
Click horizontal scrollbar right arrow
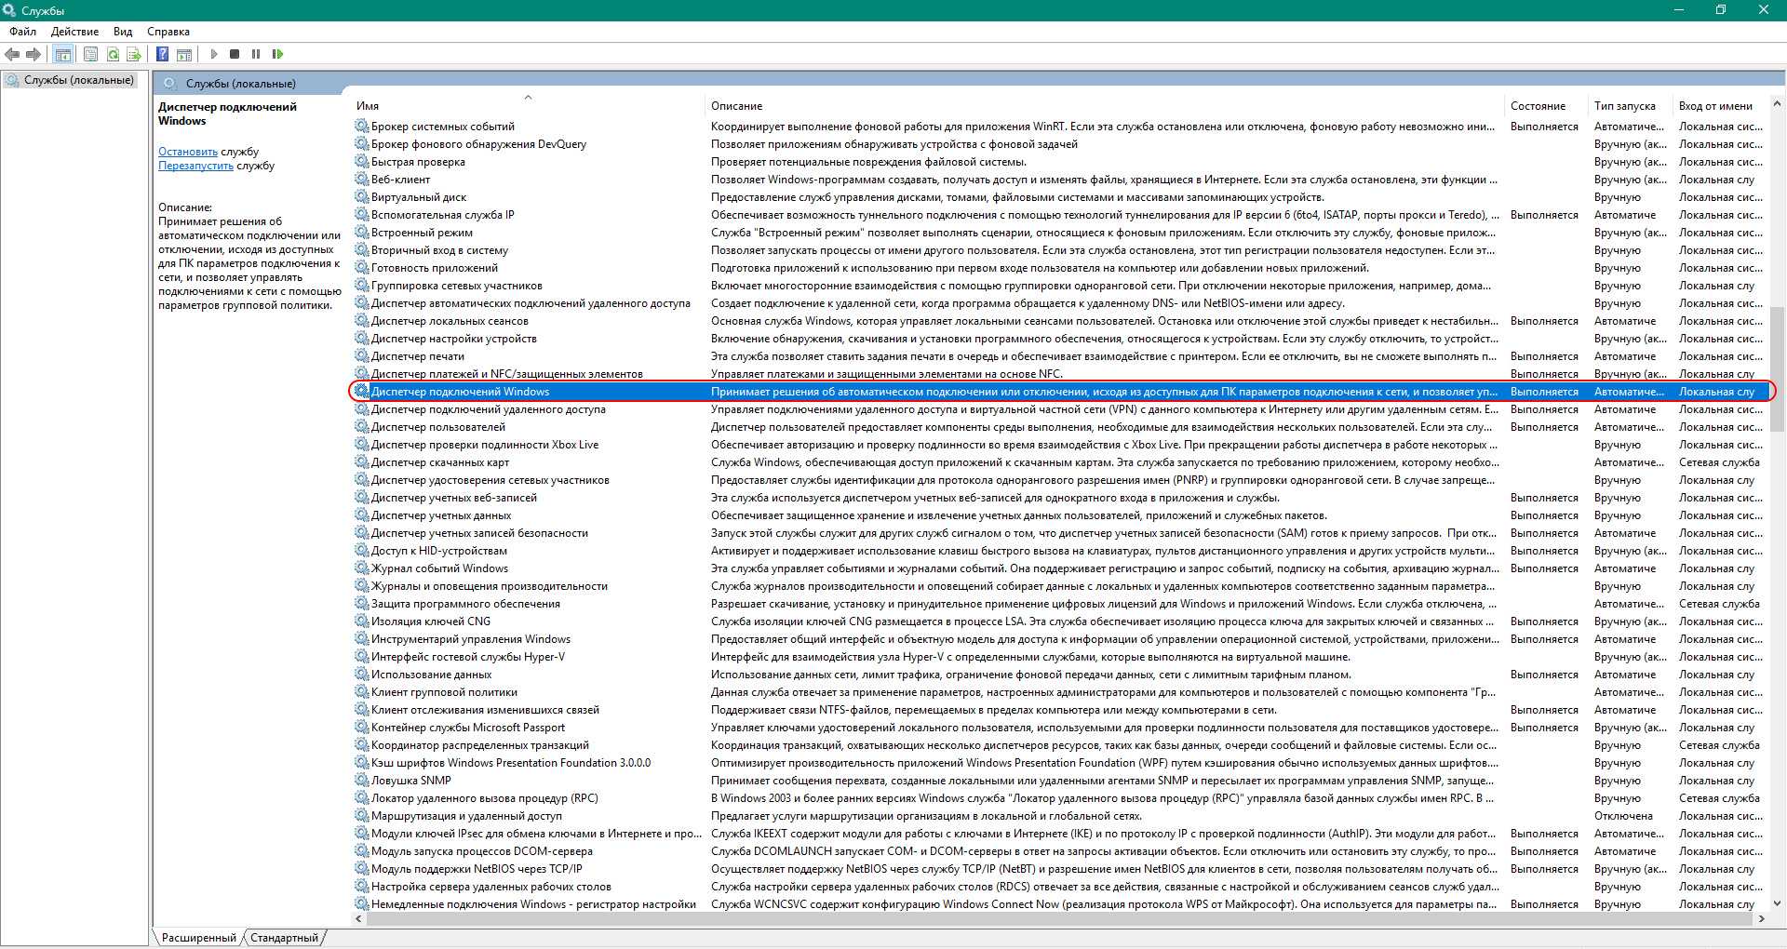click(x=1761, y=918)
